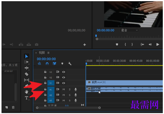Solo audio track A3
Screen dimensions: 164x114
[x=70, y=100]
